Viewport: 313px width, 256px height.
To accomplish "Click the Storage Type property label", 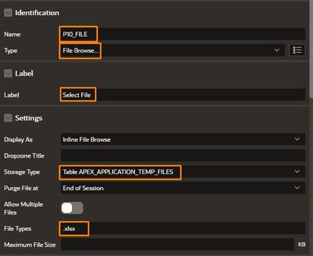I will pyautogui.click(x=22, y=172).
